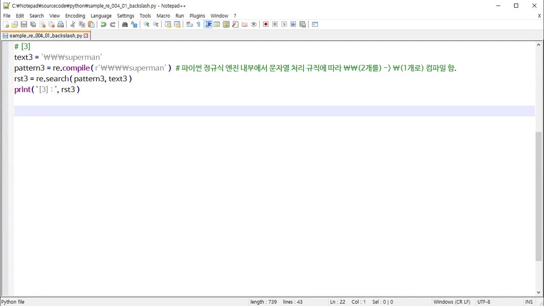Open the Encoding menu
Screen dimensions: 544x306
pos(75,16)
